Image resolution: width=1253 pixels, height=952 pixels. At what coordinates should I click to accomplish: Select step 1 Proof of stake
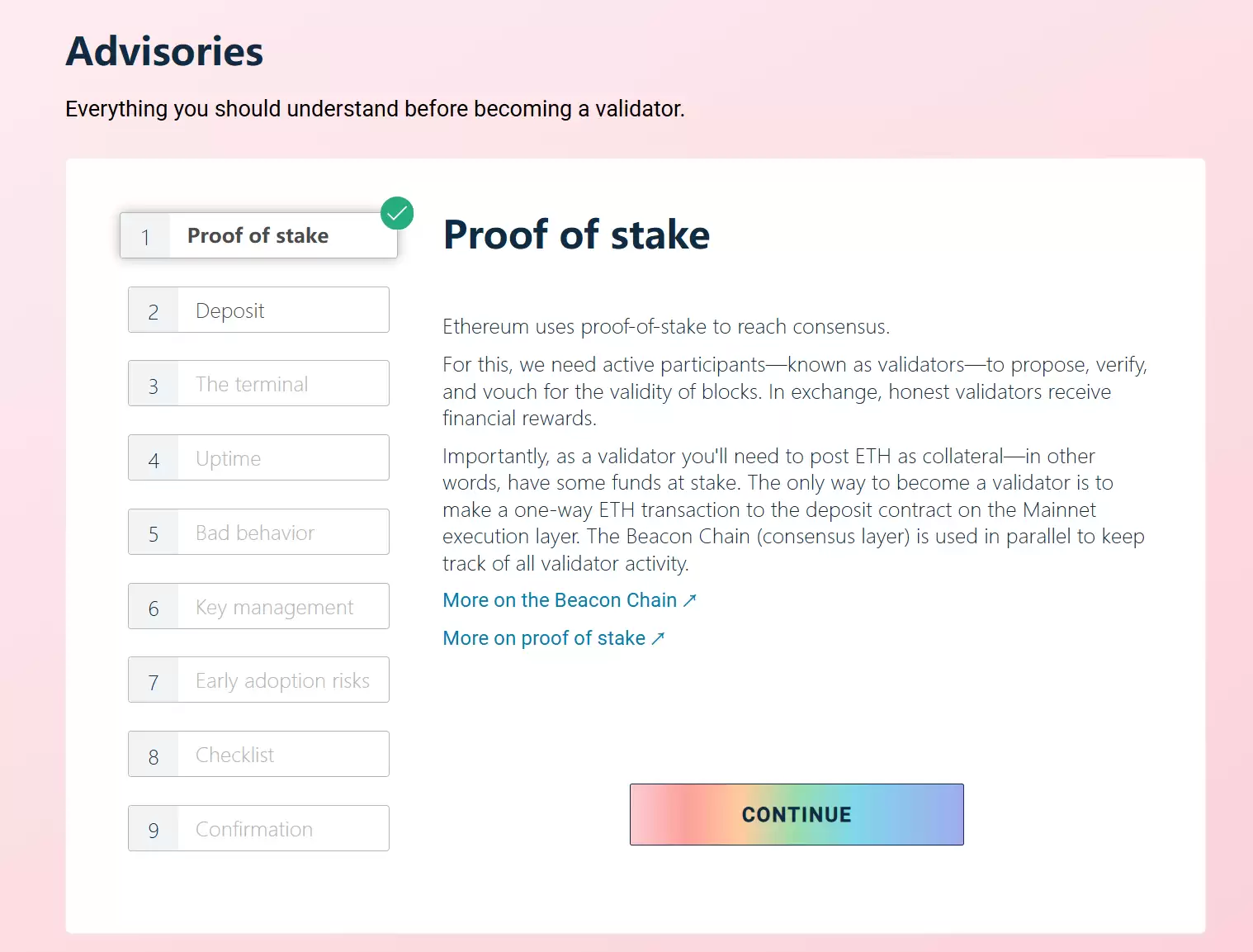pos(258,235)
